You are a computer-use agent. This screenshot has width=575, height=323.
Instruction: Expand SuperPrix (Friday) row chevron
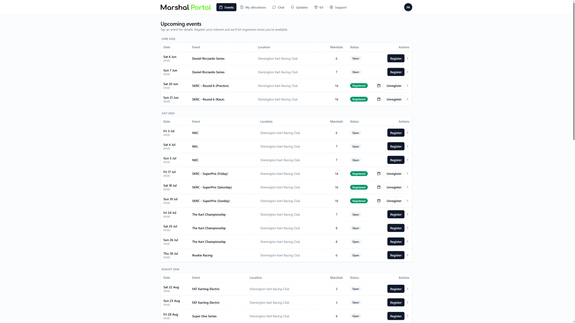(x=407, y=174)
